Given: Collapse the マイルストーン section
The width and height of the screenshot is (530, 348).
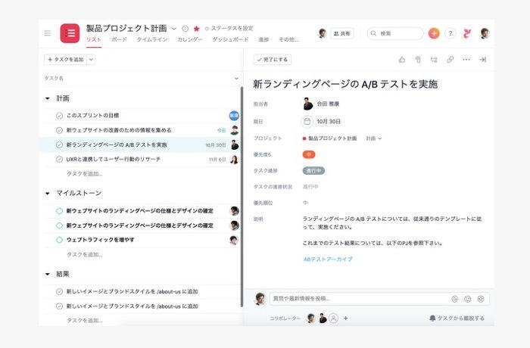Looking at the screenshot, I should click(47, 194).
